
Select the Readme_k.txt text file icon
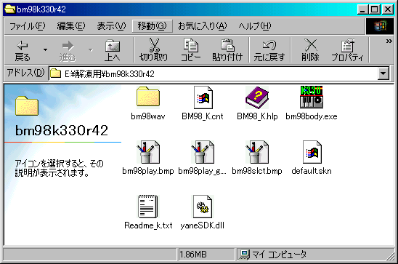pos(147,207)
